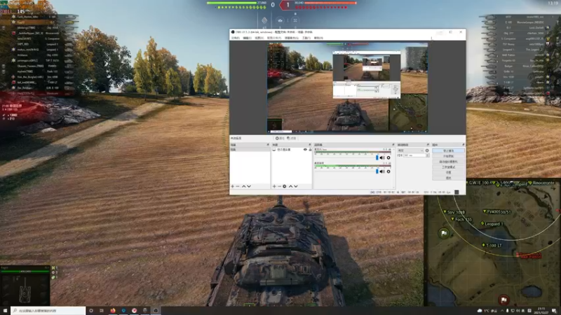Pop out the Scenes dock panel

268,145
